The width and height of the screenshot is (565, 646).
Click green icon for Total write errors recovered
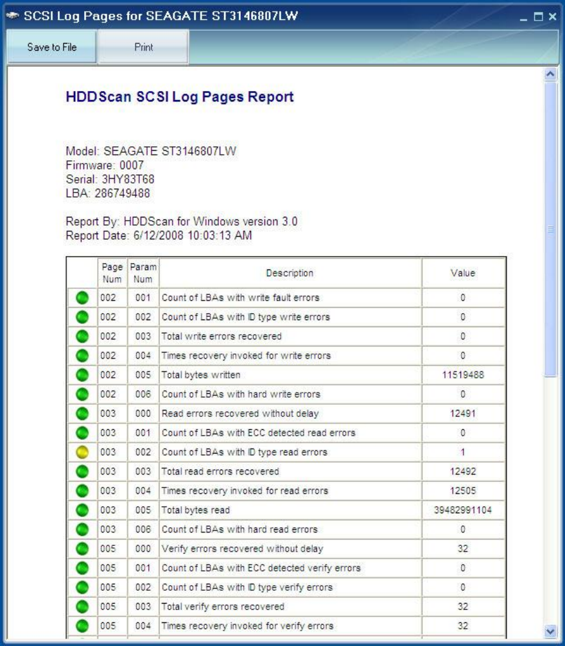pos(82,336)
